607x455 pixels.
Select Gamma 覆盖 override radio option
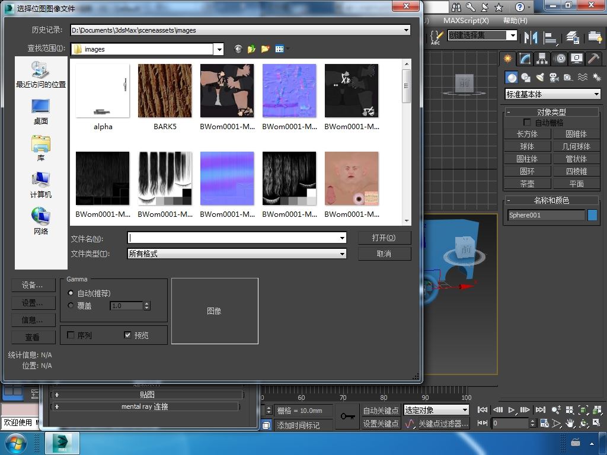click(71, 305)
